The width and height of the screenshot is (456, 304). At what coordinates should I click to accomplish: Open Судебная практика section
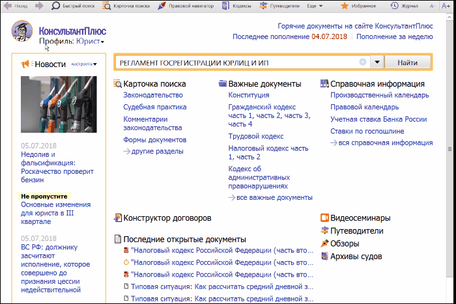(x=155, y=107)
